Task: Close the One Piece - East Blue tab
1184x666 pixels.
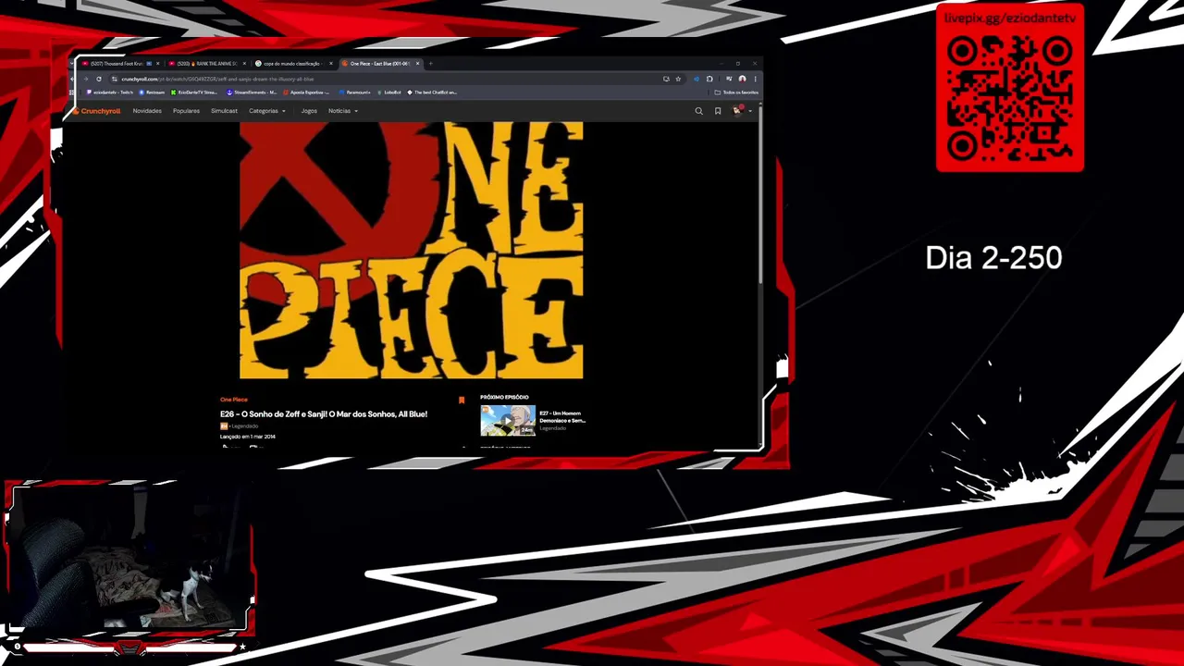Action: coord(417,64)
